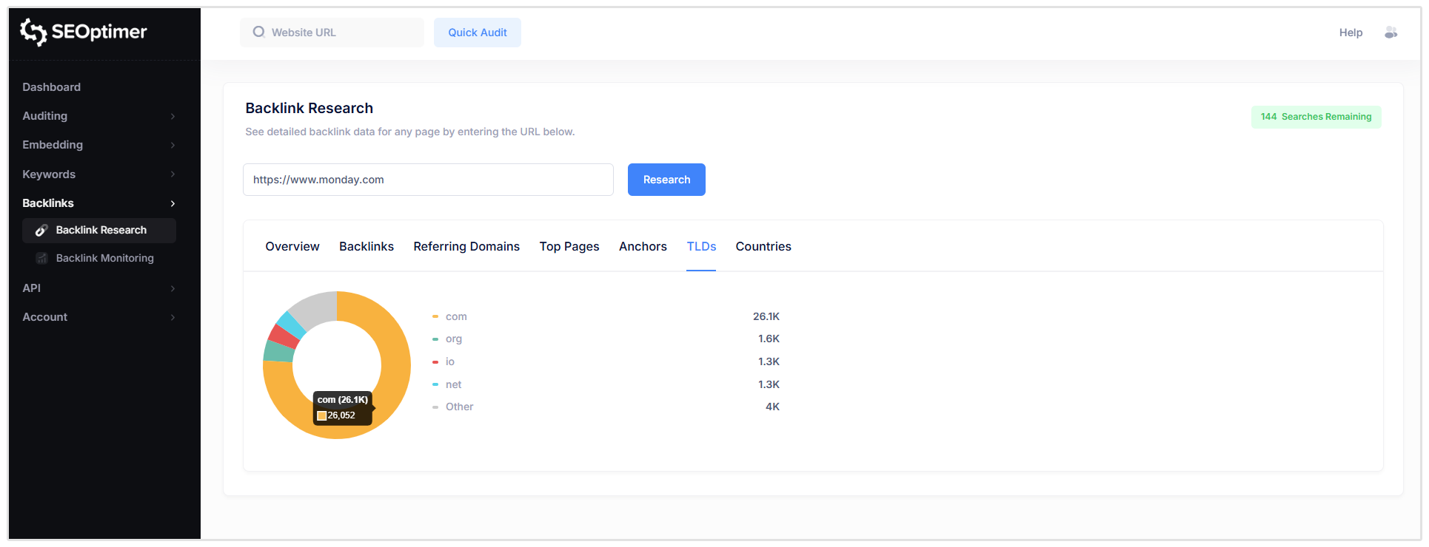1429x547 pixels.
Task: Click the monday.com URL input field
Action: click(428, 180)
